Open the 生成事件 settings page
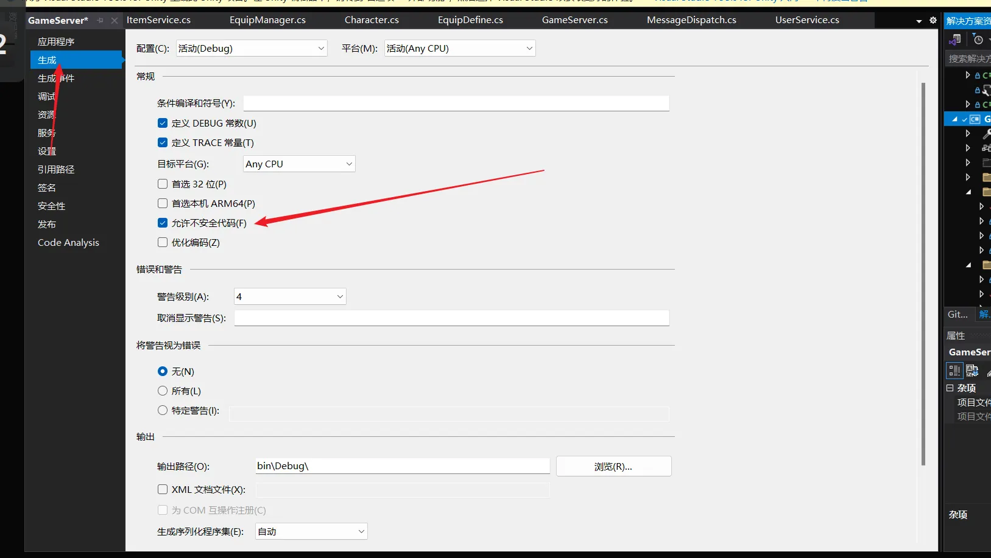991x558 pixels. click(76, 78)
